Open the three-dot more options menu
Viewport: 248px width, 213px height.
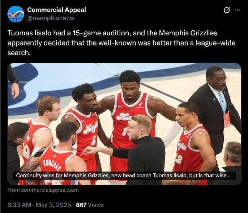click(238, 10)
